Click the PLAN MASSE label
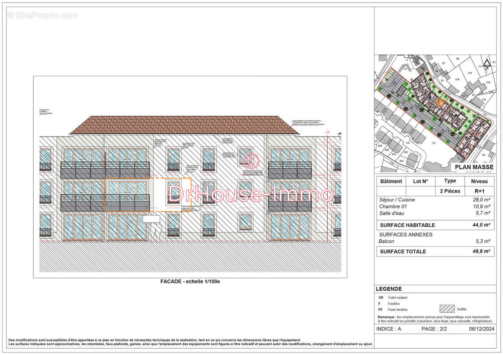 pyautogui.click(x=474, y=167)
